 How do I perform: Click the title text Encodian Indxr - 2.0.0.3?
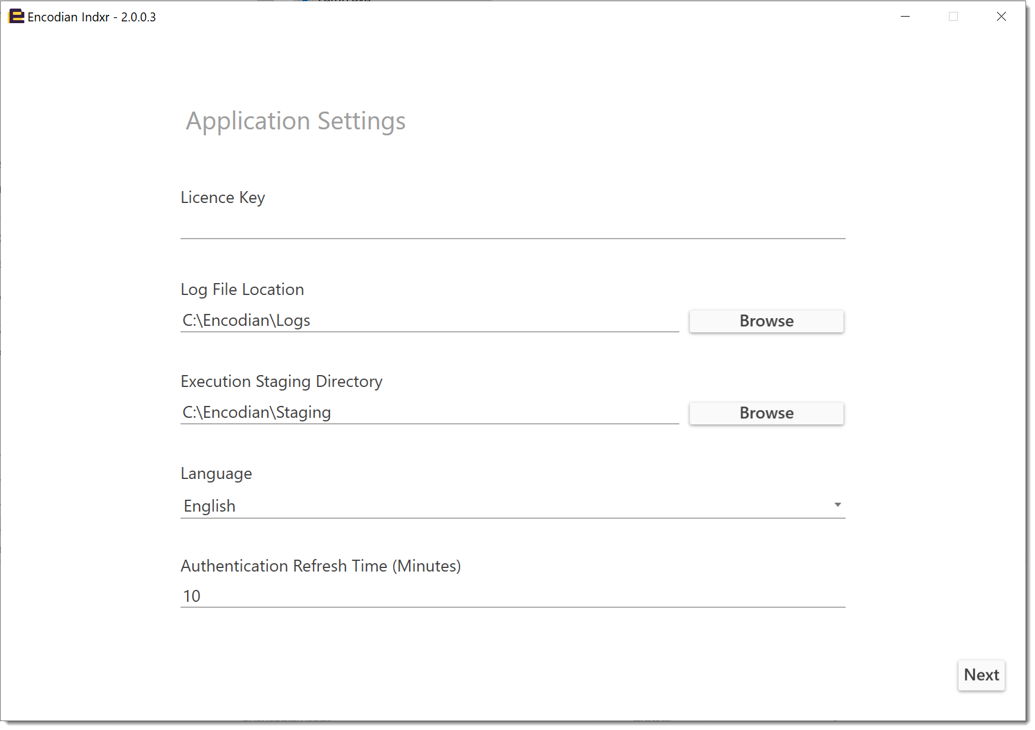(91, 17)
